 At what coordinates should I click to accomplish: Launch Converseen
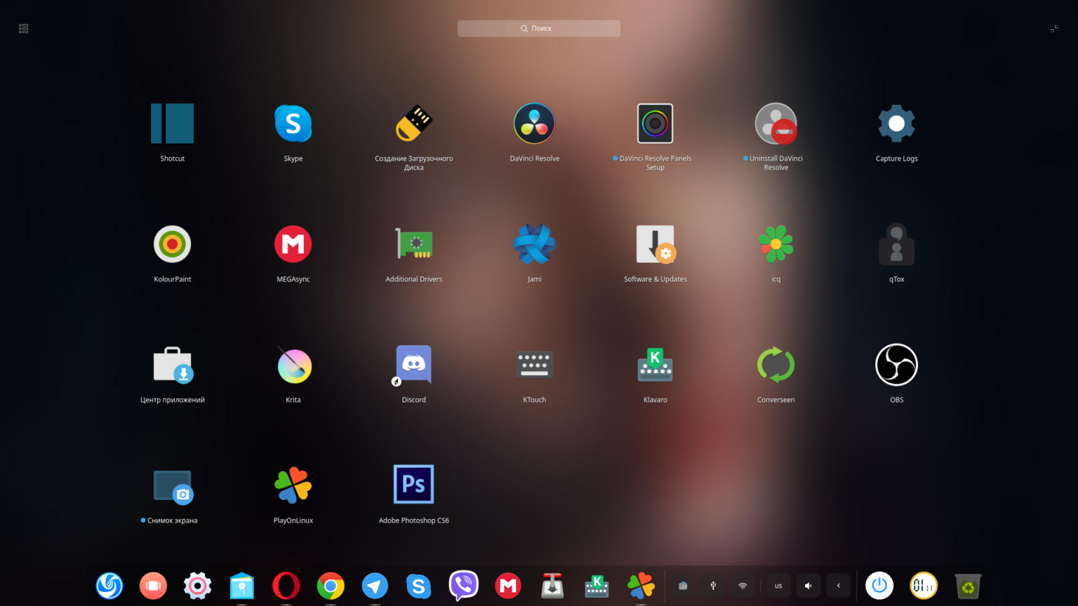coord(776,365)
